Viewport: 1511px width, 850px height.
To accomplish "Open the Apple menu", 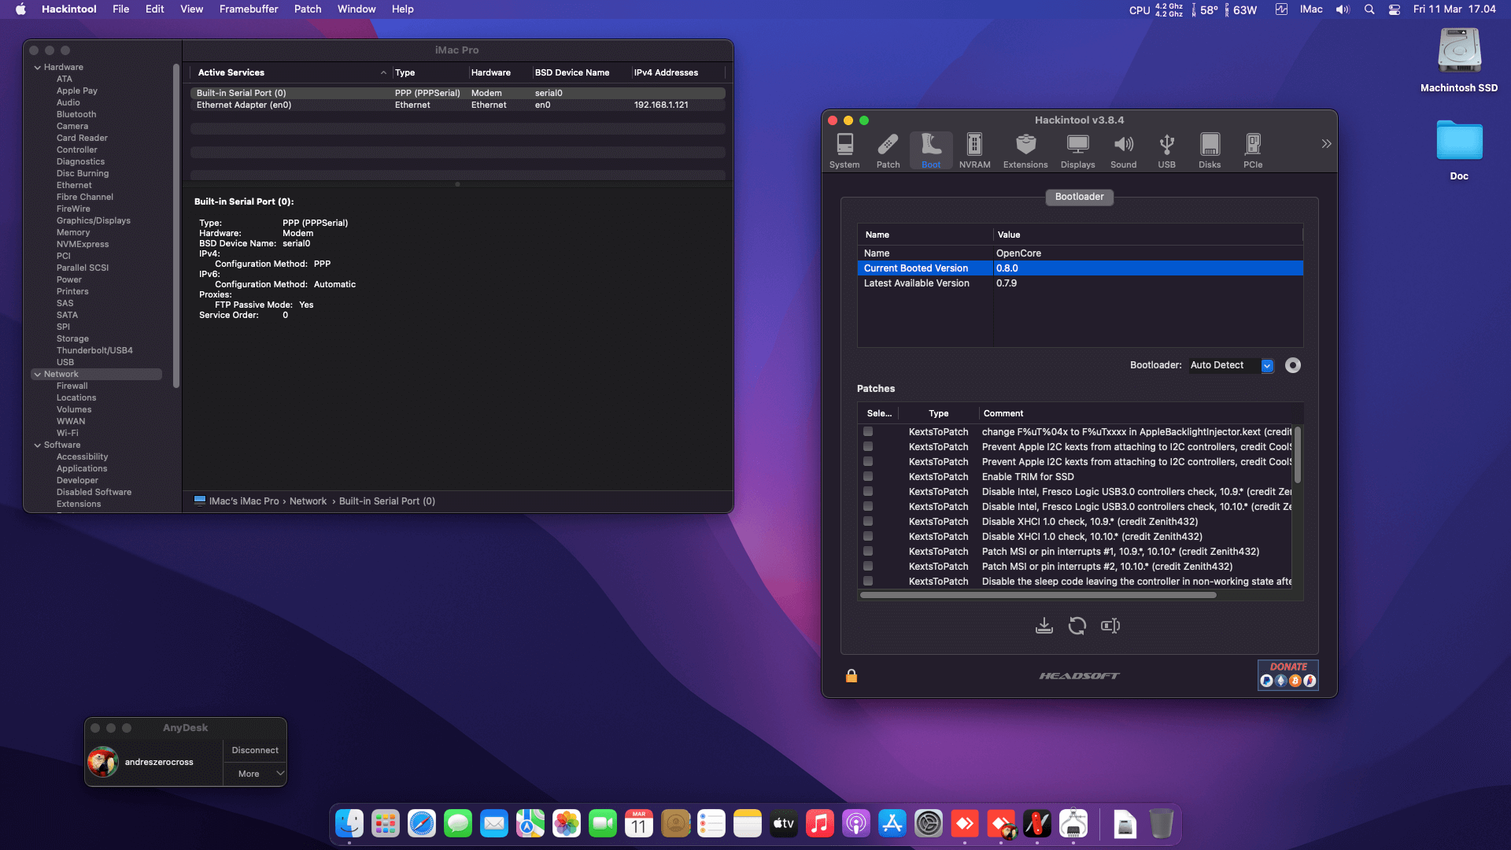I will point(21,9).
